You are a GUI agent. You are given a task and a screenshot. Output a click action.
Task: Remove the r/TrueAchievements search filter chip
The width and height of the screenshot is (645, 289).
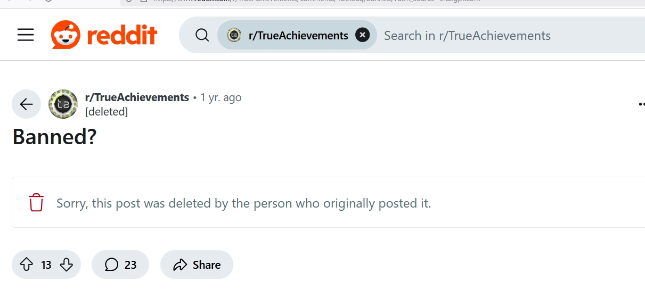tap(362, 35)
